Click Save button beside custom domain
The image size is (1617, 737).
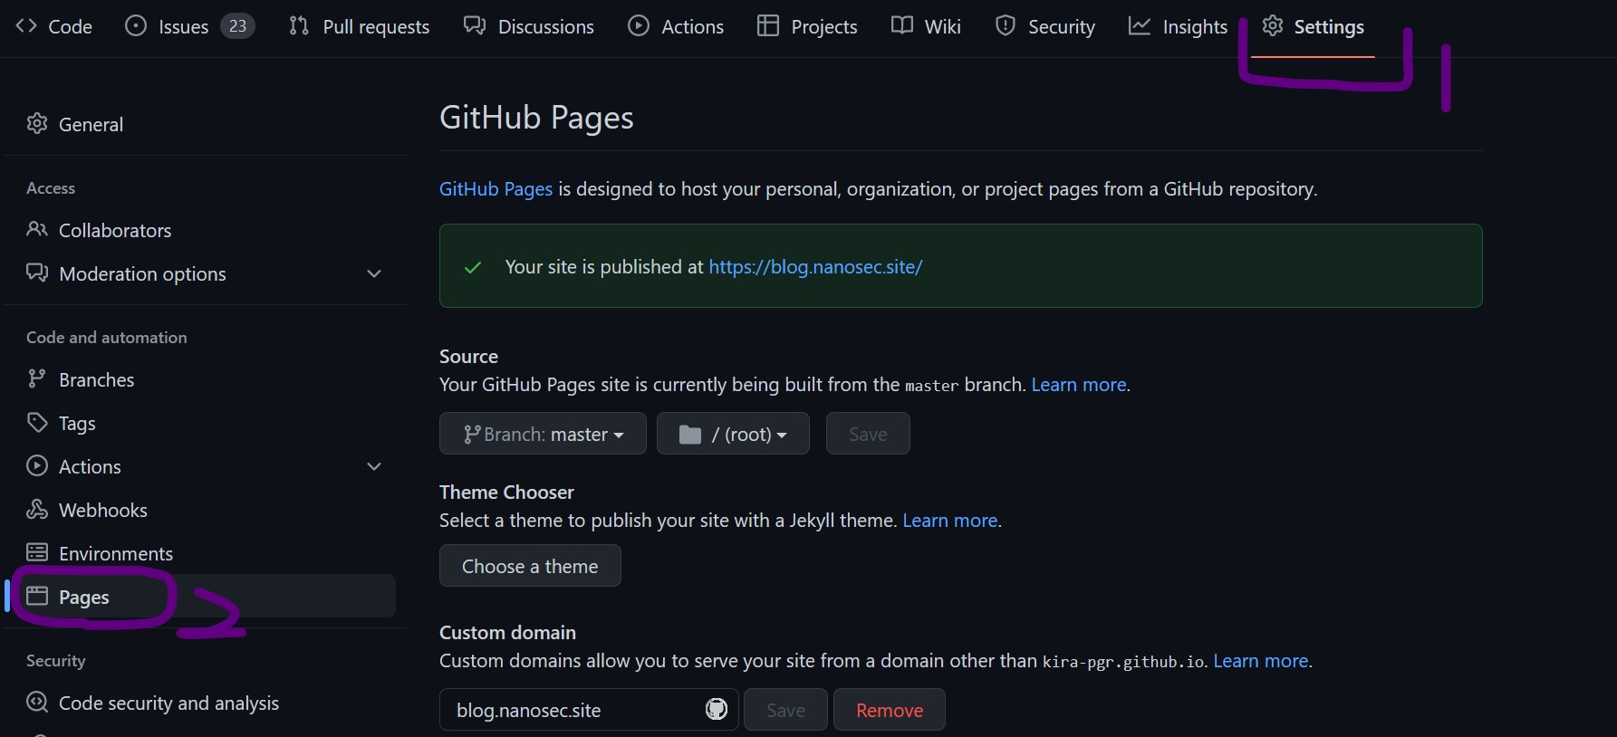point(785,710)
